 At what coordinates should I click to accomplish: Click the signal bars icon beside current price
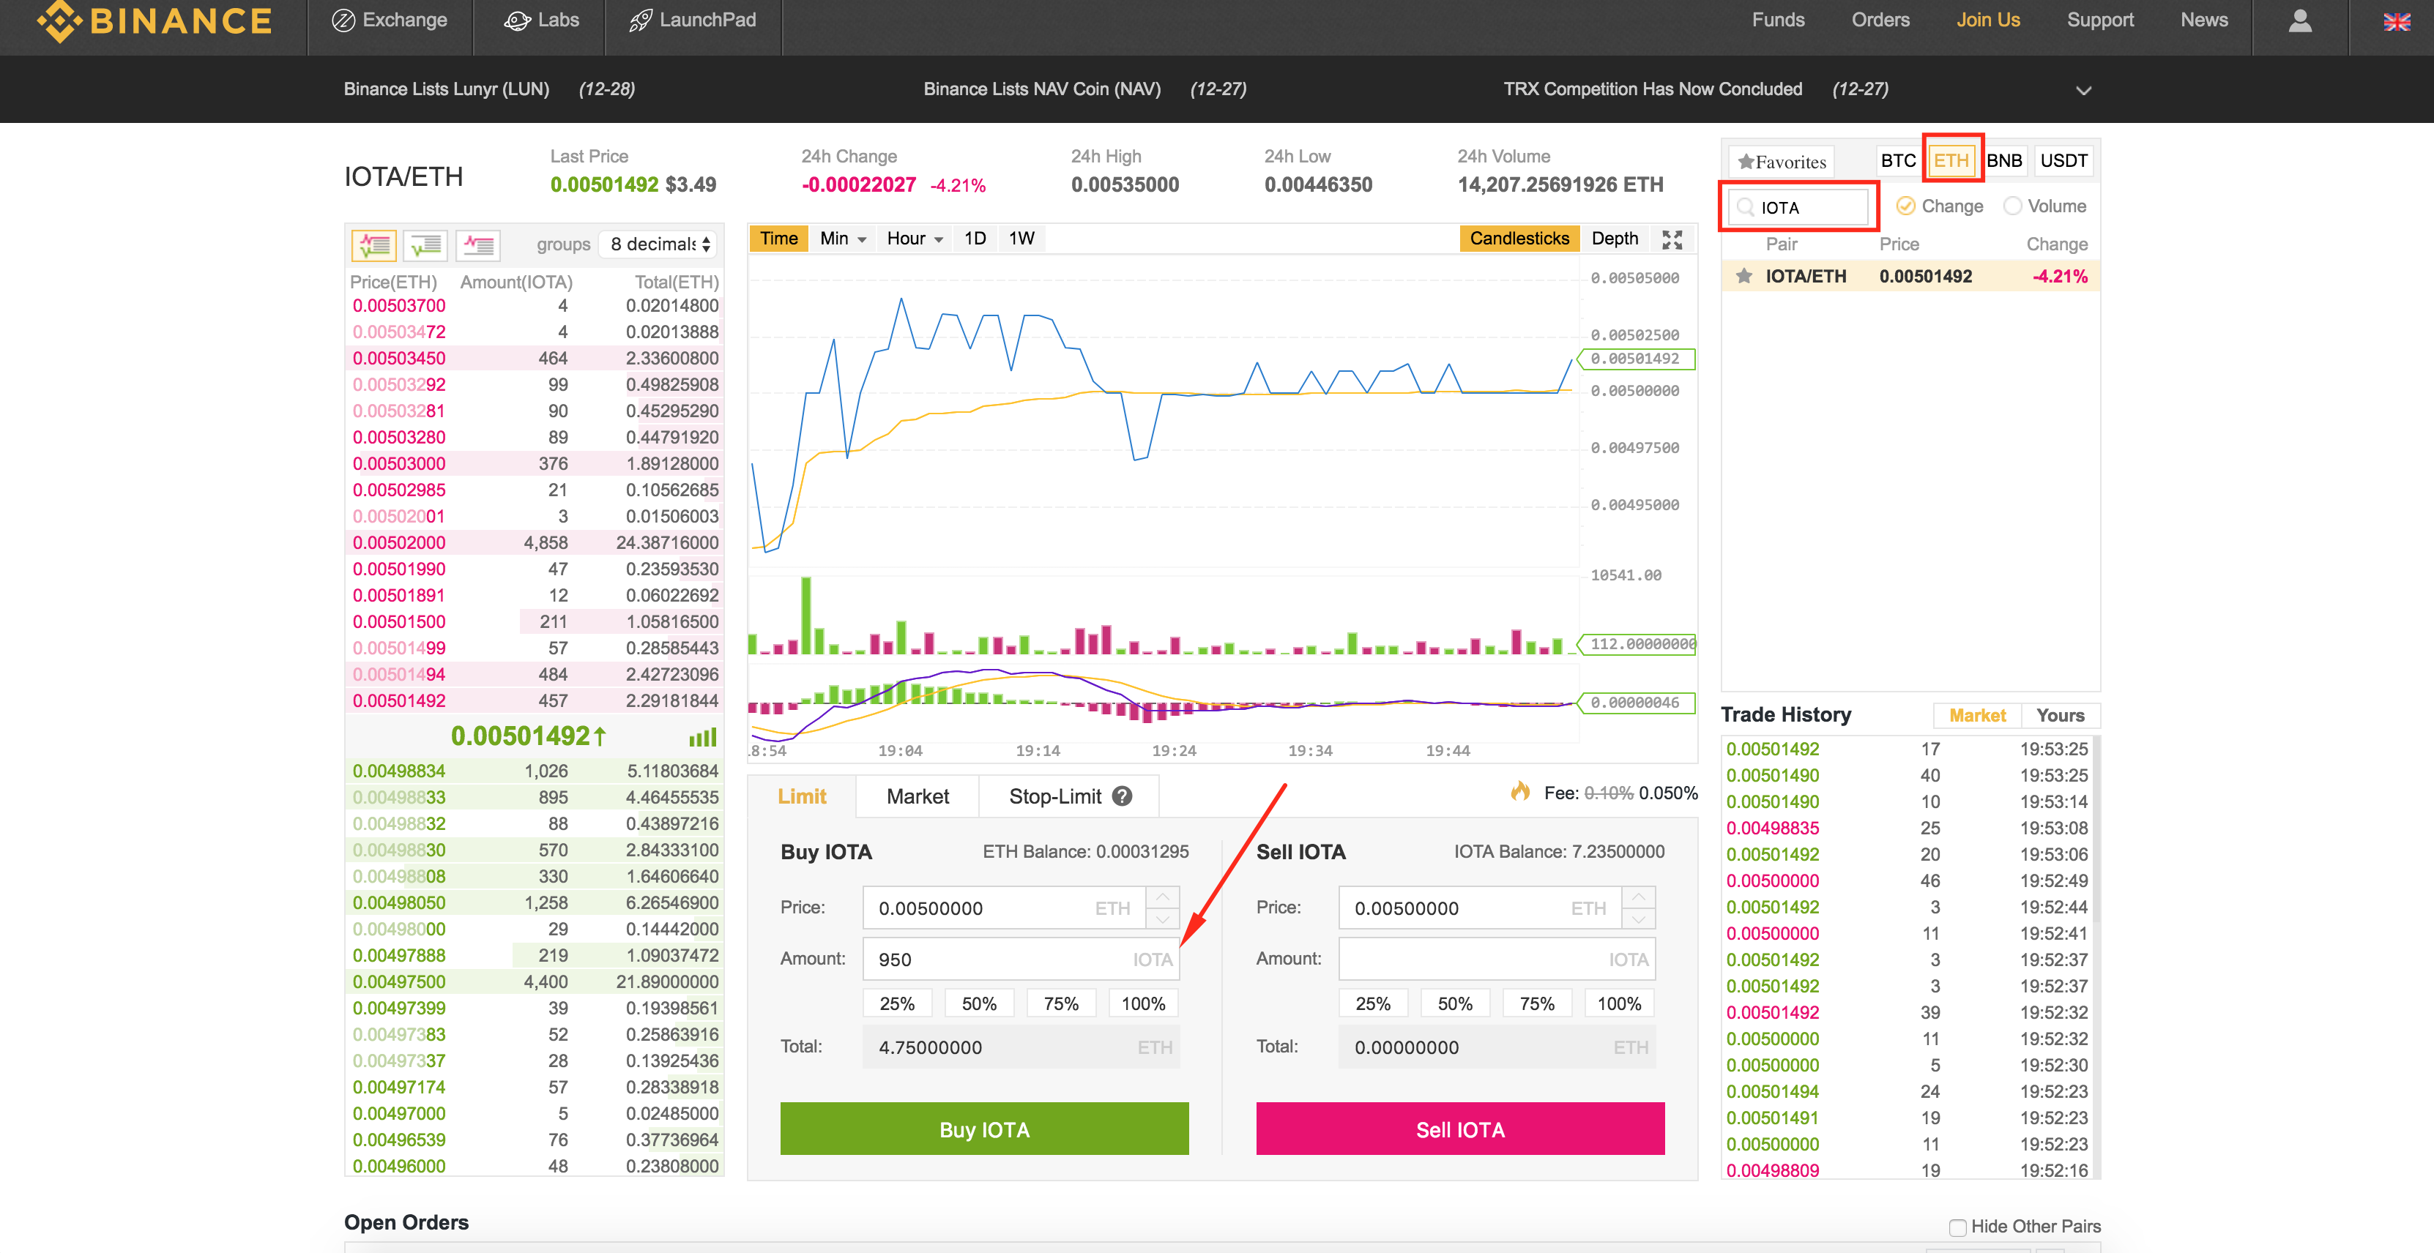702,736
